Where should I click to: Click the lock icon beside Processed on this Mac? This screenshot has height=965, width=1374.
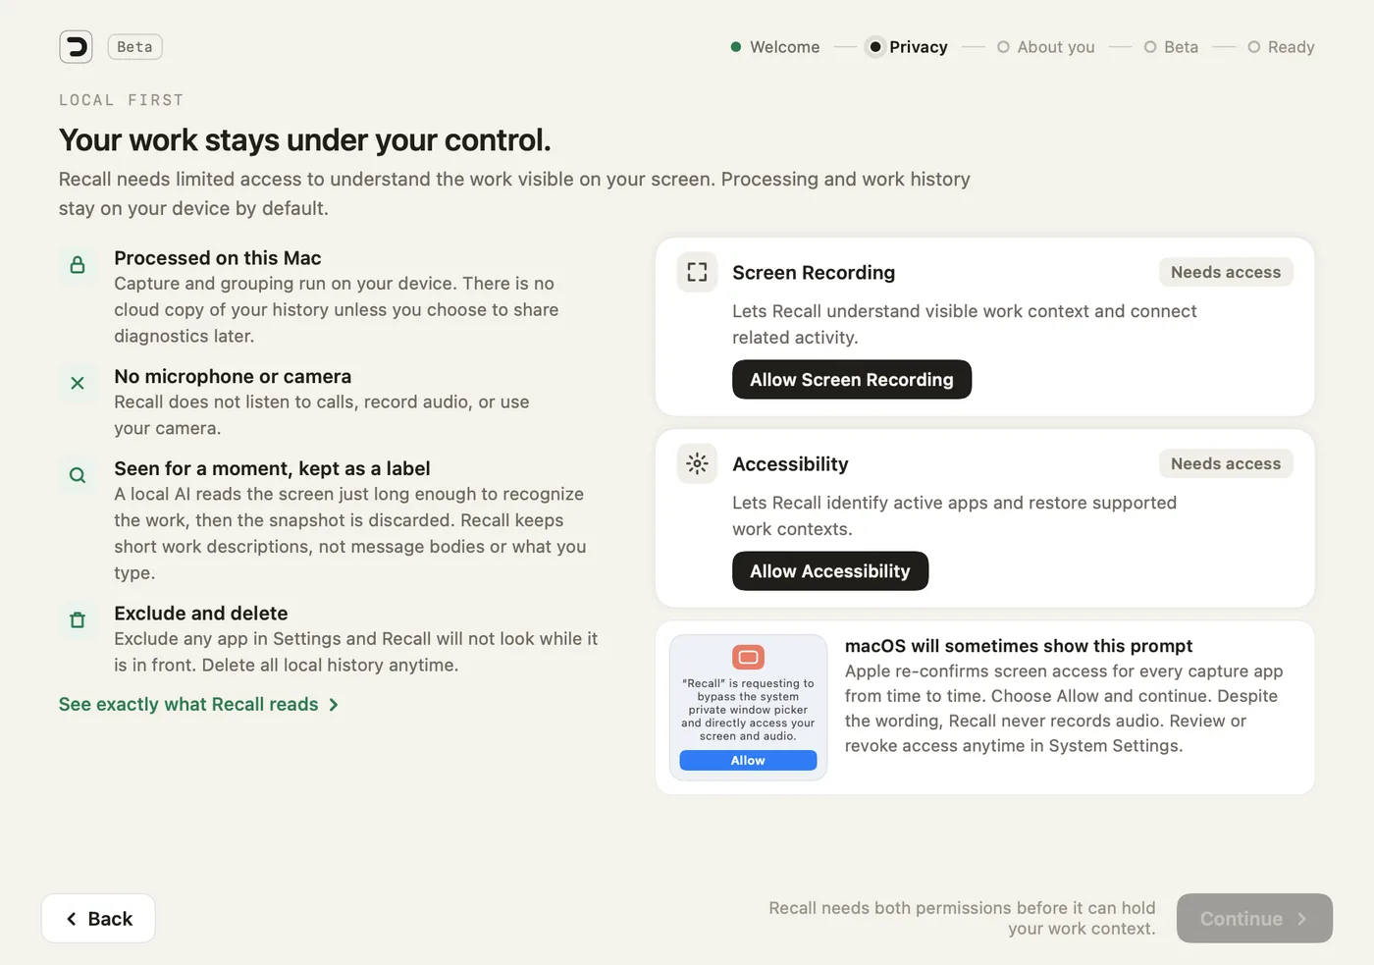78,265
